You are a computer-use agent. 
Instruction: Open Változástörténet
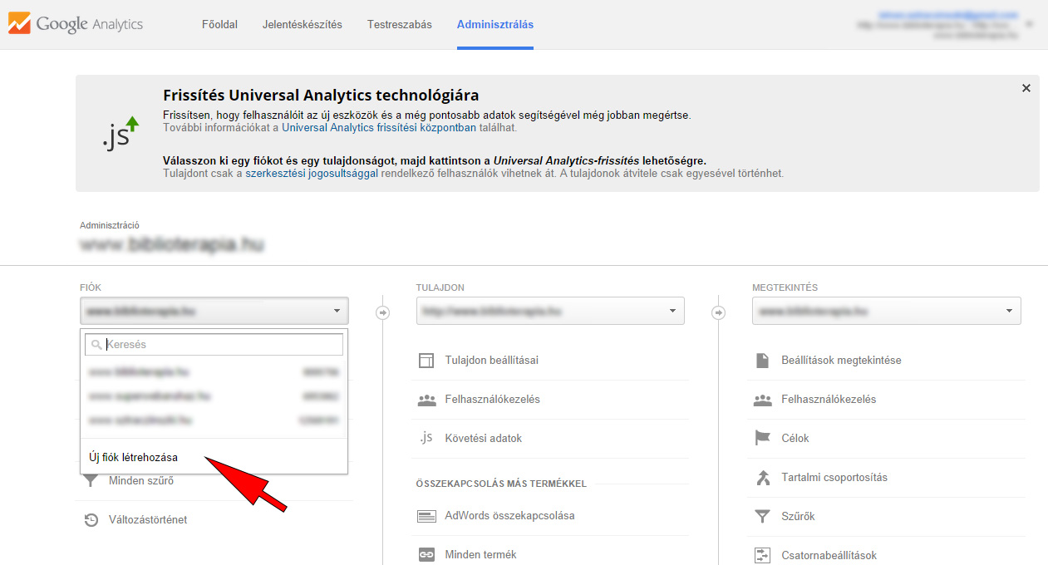pos(148,519)
